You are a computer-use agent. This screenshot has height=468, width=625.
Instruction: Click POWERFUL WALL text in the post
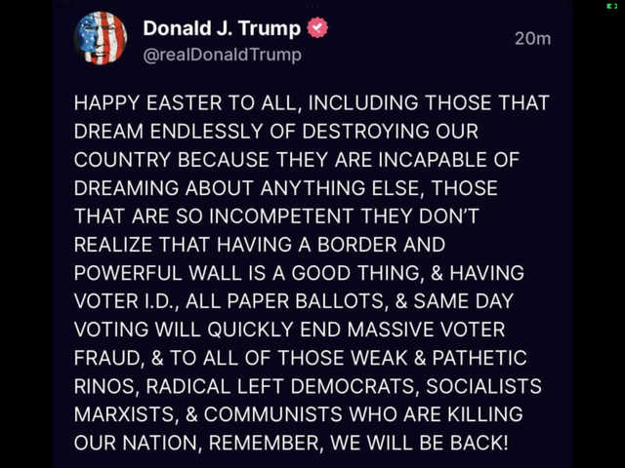click(x=168, y=273)
